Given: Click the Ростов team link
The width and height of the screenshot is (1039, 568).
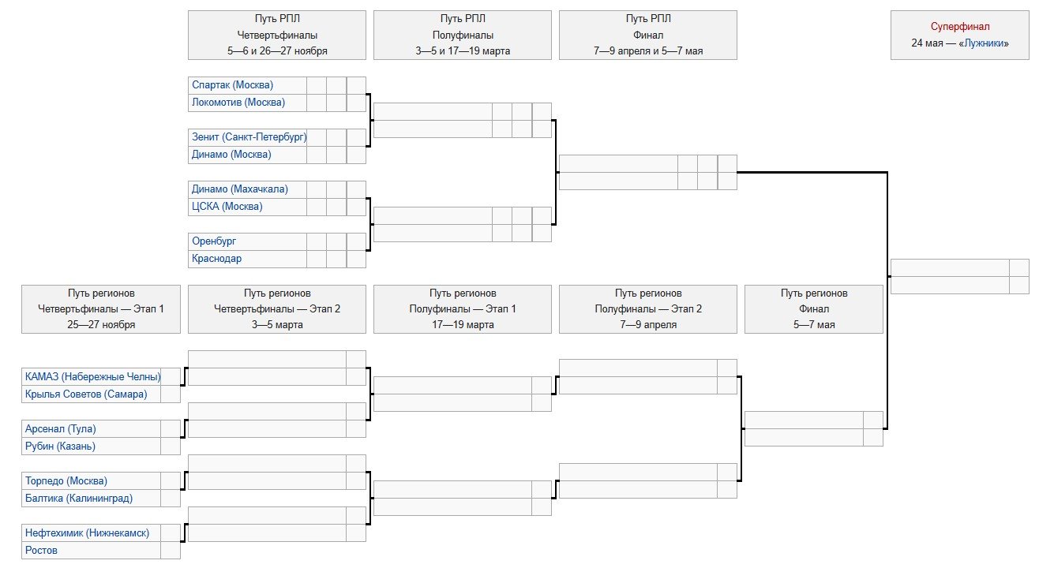Looking at the screenshot, I should click(x=41, y=551).
